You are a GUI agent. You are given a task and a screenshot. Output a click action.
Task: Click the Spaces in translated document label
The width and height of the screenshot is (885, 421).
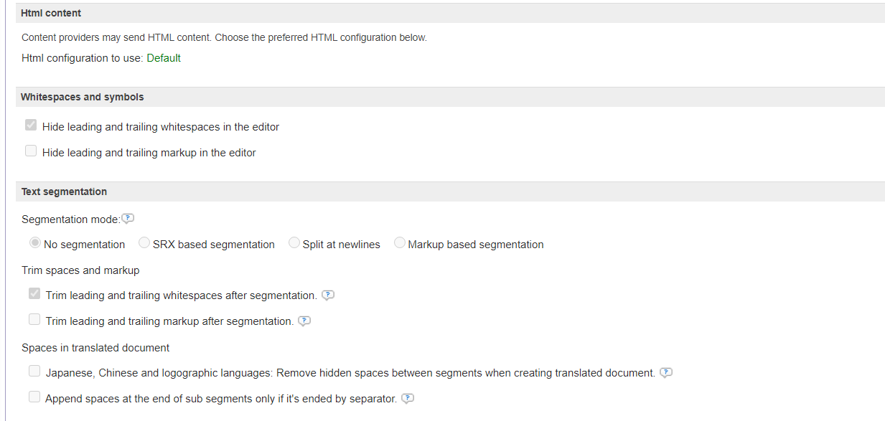[95, 348]
